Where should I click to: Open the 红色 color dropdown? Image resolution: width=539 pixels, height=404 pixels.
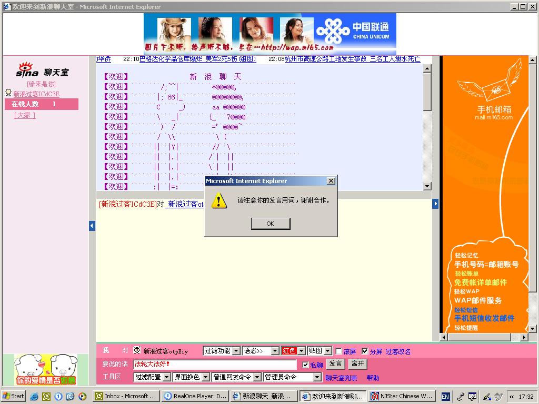pyautogui.click(x=293, y=351)
